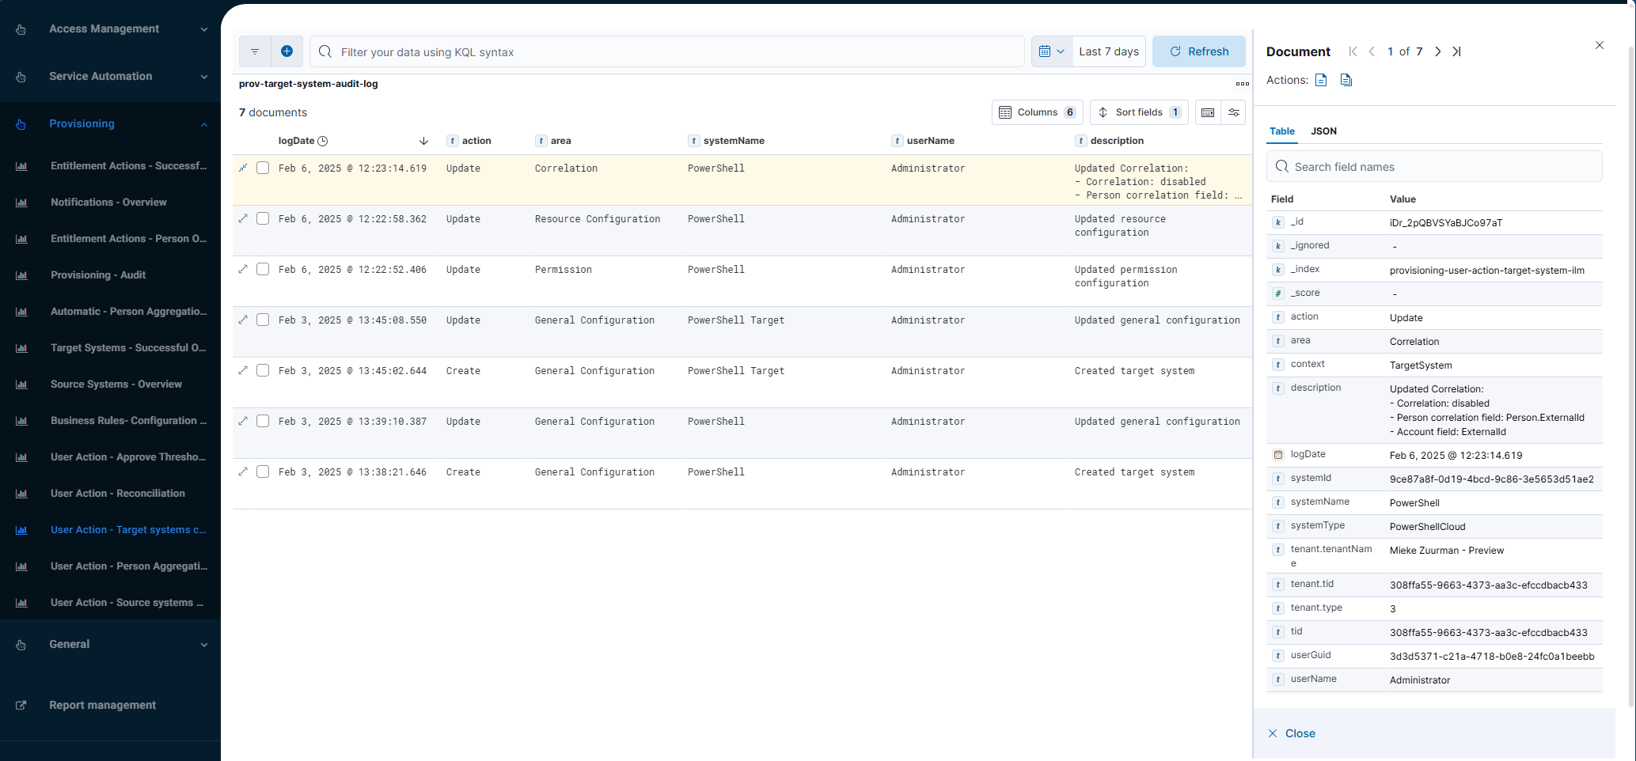Open Last 7 days time picker
1636x761 pixels.
(x=1109, y=51)
